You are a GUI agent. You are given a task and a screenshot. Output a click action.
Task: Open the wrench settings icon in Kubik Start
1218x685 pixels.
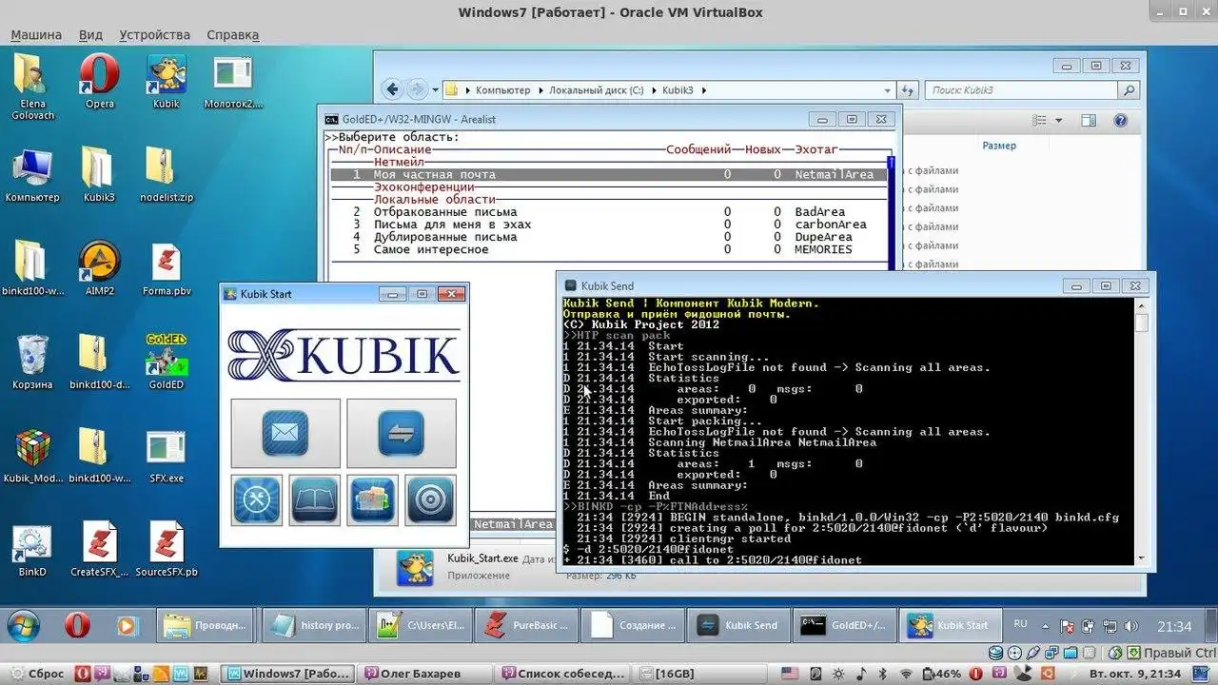click(x=257, y=499)
